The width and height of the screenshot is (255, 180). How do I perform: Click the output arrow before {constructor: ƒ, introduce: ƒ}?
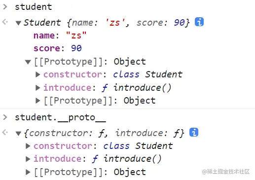point(5,132)
